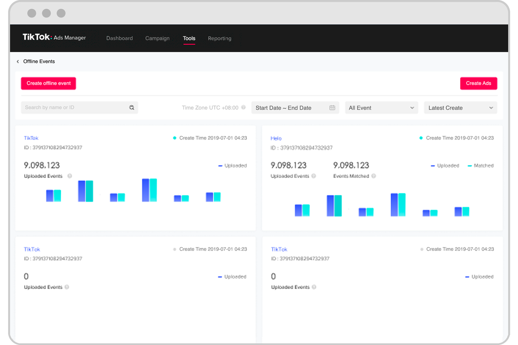Image resolution: width=518 pixels, height=345 pixels.
Task: Click the Time Zone UTC +08:00 text
Action: [x=210, y=108]
